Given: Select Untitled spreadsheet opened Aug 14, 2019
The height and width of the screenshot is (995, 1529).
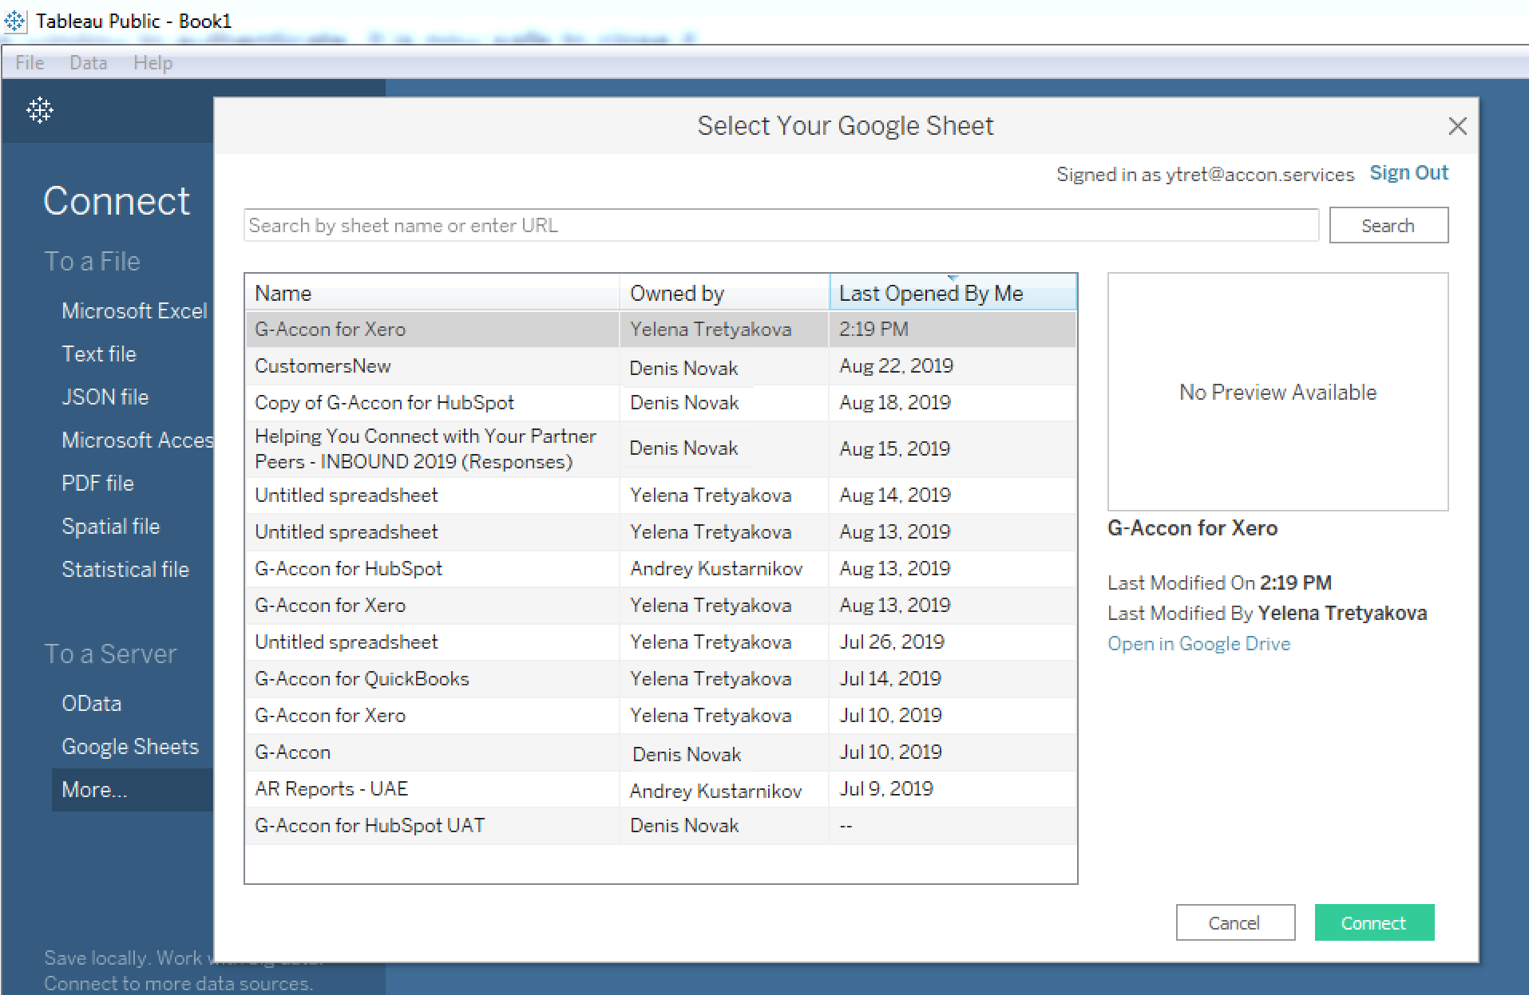Looking at the screenshot, I should coord(661,496).
